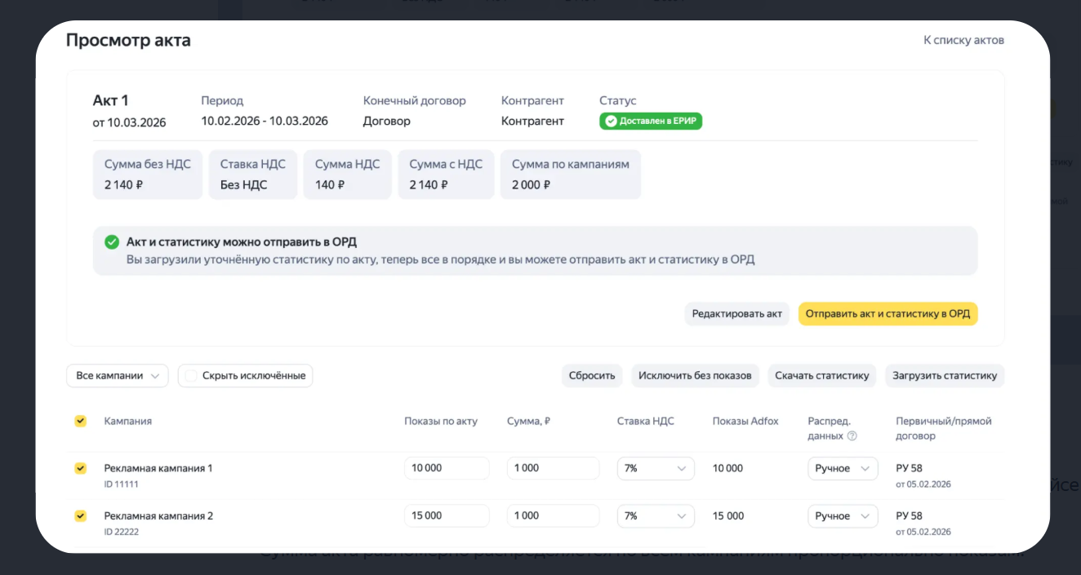
Task: Open the Ручное distribution dropdown for Рекламная кампания 1
Action: (x=842, y=468)
